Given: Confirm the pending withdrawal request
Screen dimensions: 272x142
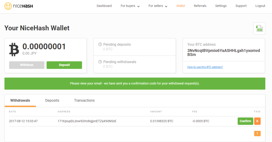Looking at the screenshot, I should 245,121.
